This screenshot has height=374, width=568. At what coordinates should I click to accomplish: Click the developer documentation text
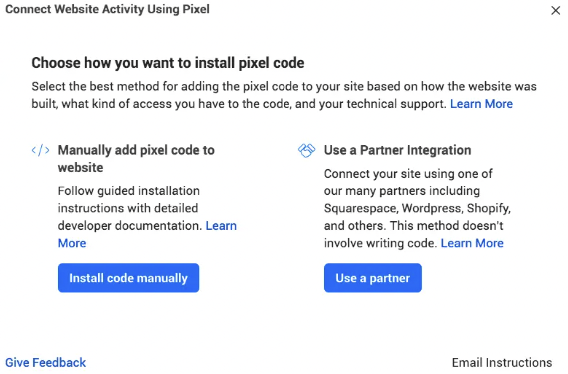click(130, 226)
